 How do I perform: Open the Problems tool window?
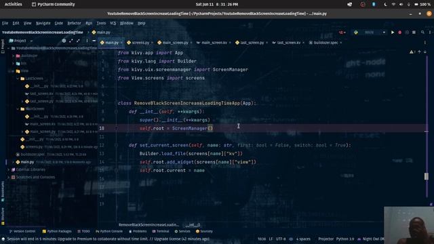(138, 231)
